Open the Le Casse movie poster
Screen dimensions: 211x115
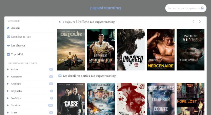click(x=71, y=99)
